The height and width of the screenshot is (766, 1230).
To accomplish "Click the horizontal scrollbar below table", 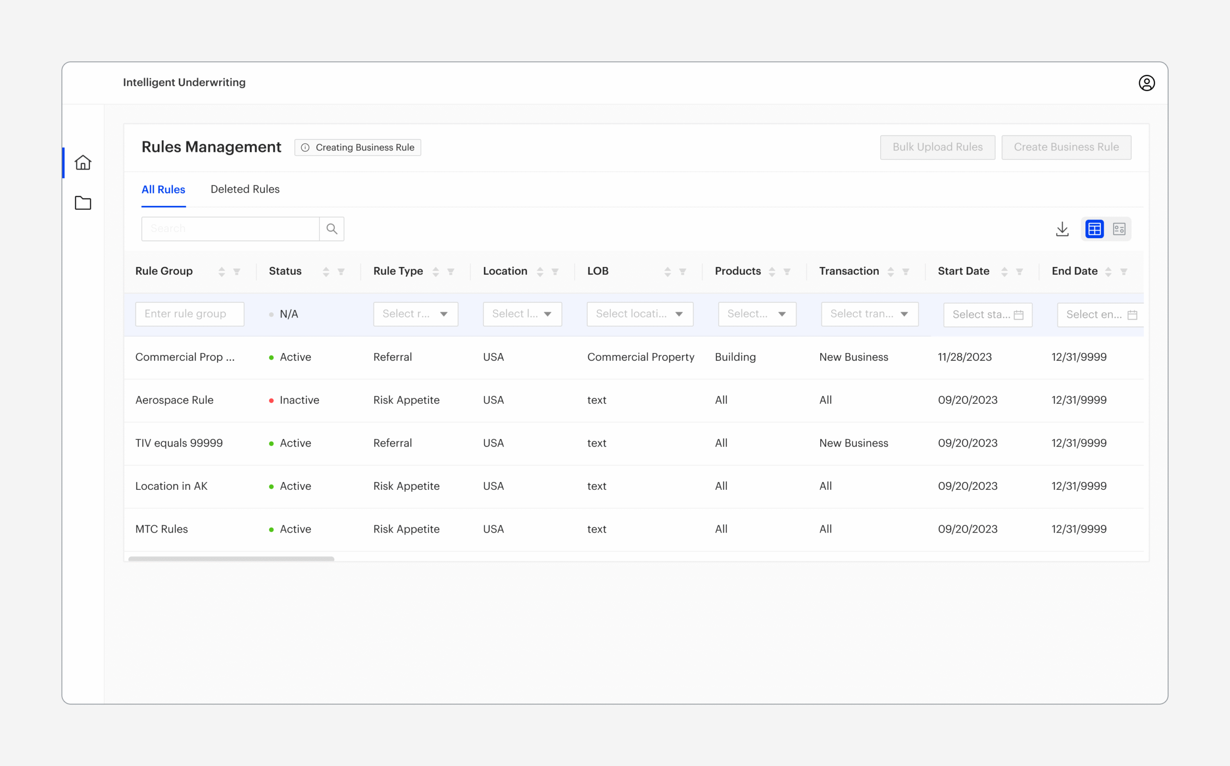I will [x=231, y=559].
